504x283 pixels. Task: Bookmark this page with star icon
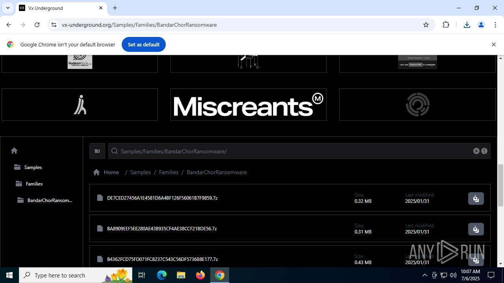[426, 25]
